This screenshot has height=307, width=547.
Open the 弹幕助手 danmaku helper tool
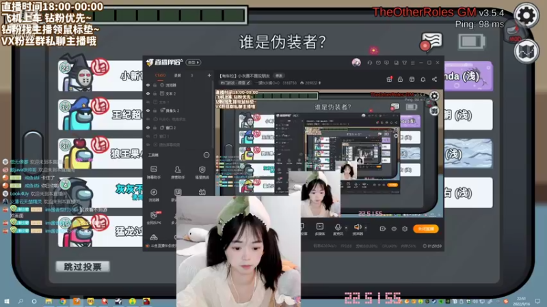coord(153,173)
